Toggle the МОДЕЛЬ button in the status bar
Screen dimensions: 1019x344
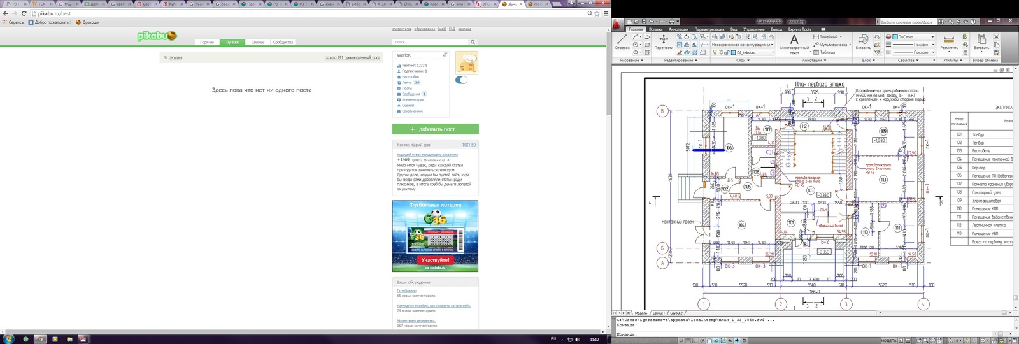[888, 340]
